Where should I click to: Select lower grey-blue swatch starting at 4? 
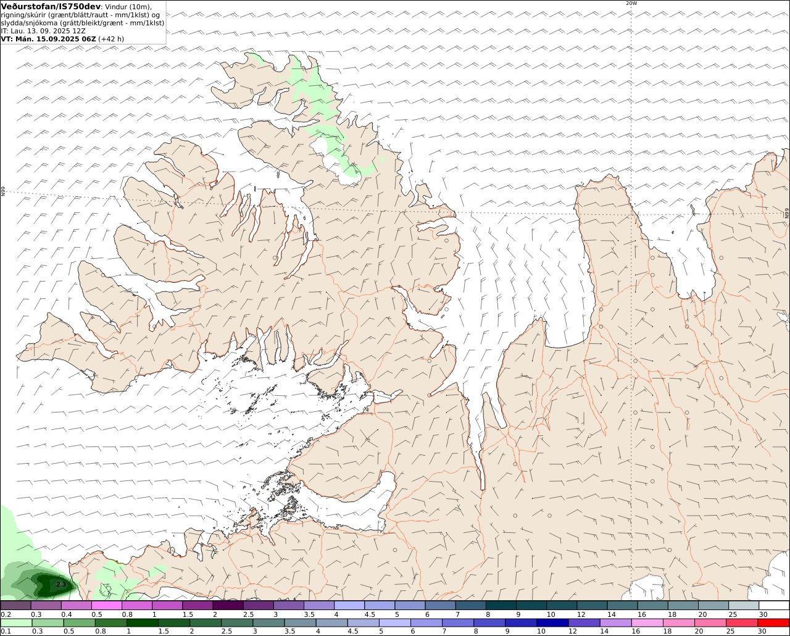pos(331,622)
